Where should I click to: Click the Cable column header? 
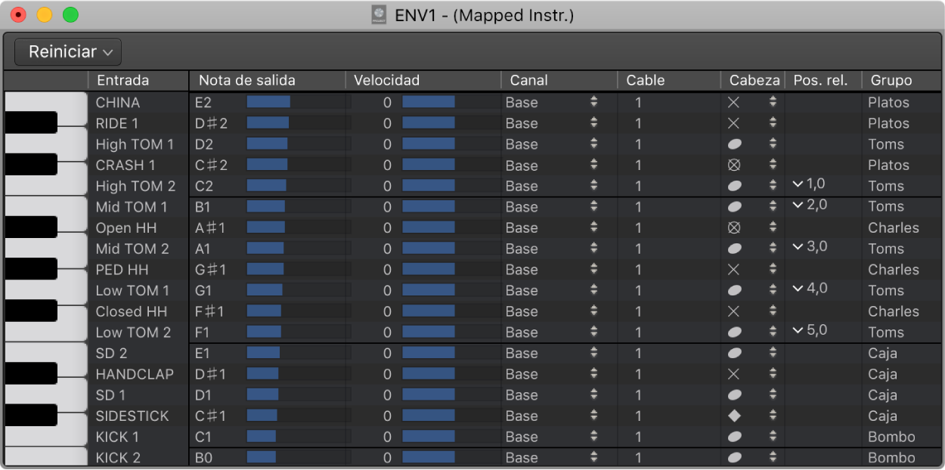pos(646,80)
